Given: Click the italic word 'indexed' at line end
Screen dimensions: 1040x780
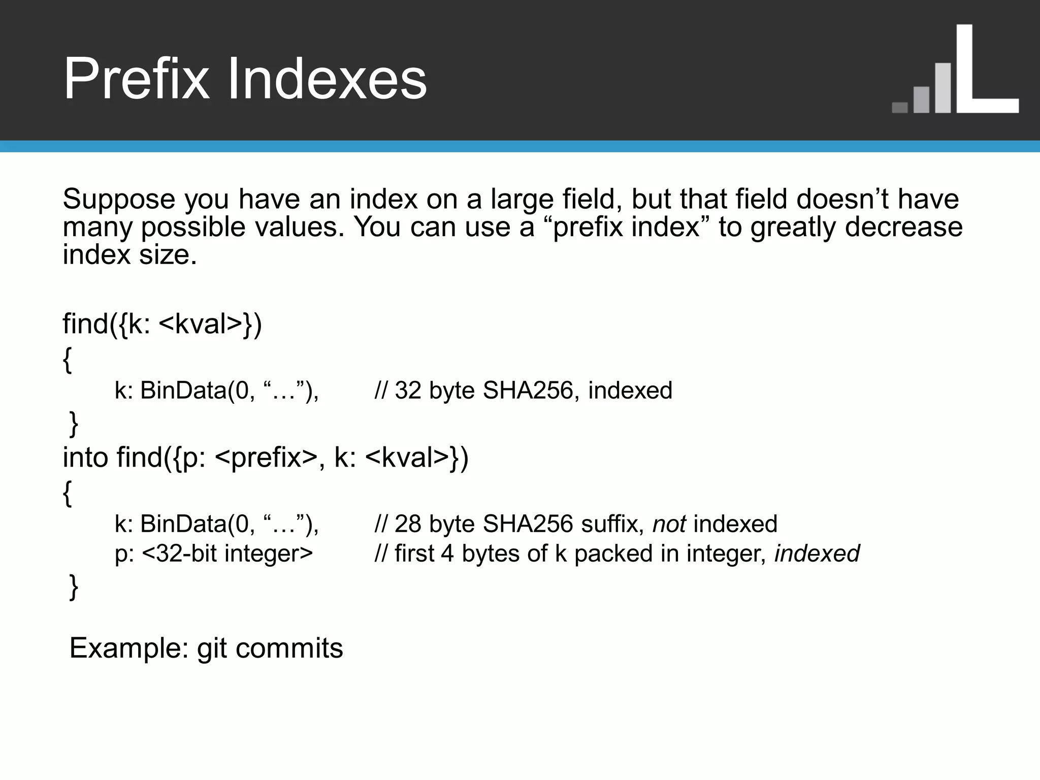Looking at the screenshot, I should [x=817, y=553].
